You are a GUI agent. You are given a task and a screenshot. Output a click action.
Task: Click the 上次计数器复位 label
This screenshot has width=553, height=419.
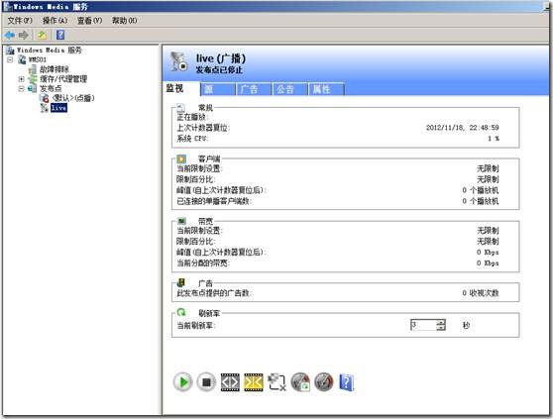[x=203, y=128]
